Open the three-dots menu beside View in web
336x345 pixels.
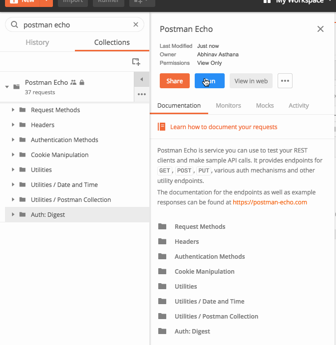click(285, 81)
